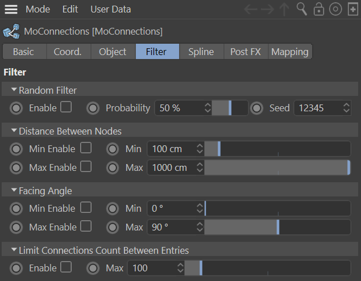Image resolution: width=361 pixels, height=281 pixels.
Task: Collapse the Facing Angle section
Action: point(14,191)
